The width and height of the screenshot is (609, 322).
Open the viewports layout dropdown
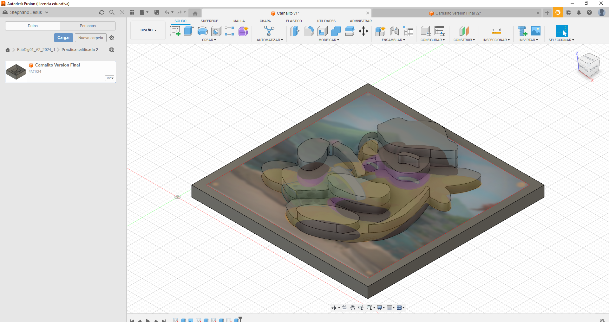pos(401,308)
